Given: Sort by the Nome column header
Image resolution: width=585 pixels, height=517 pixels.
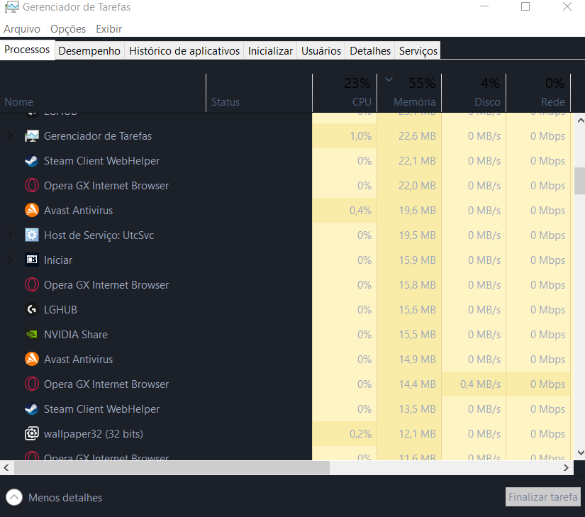Looking at the screenshot, I should point(103,93).
